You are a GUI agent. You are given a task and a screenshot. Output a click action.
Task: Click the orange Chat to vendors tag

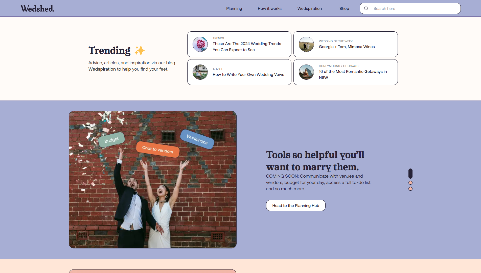coord(158,150)
